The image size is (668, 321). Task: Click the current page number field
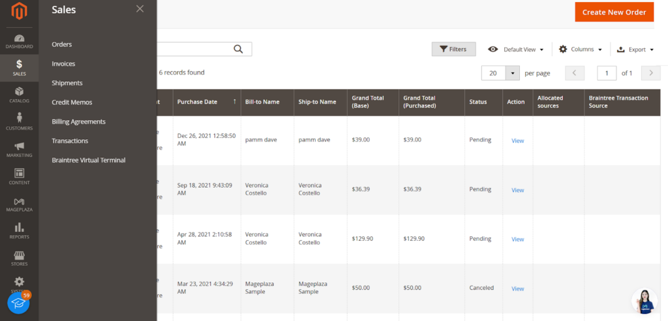(607, 73)
